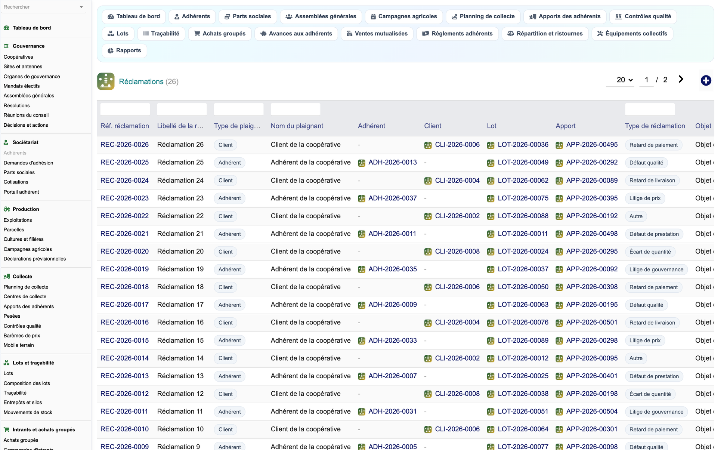This screenshot has height=450, width=727.
Task: Click the Sociétariat section icon in sidebar
Action: click(6, 142)
